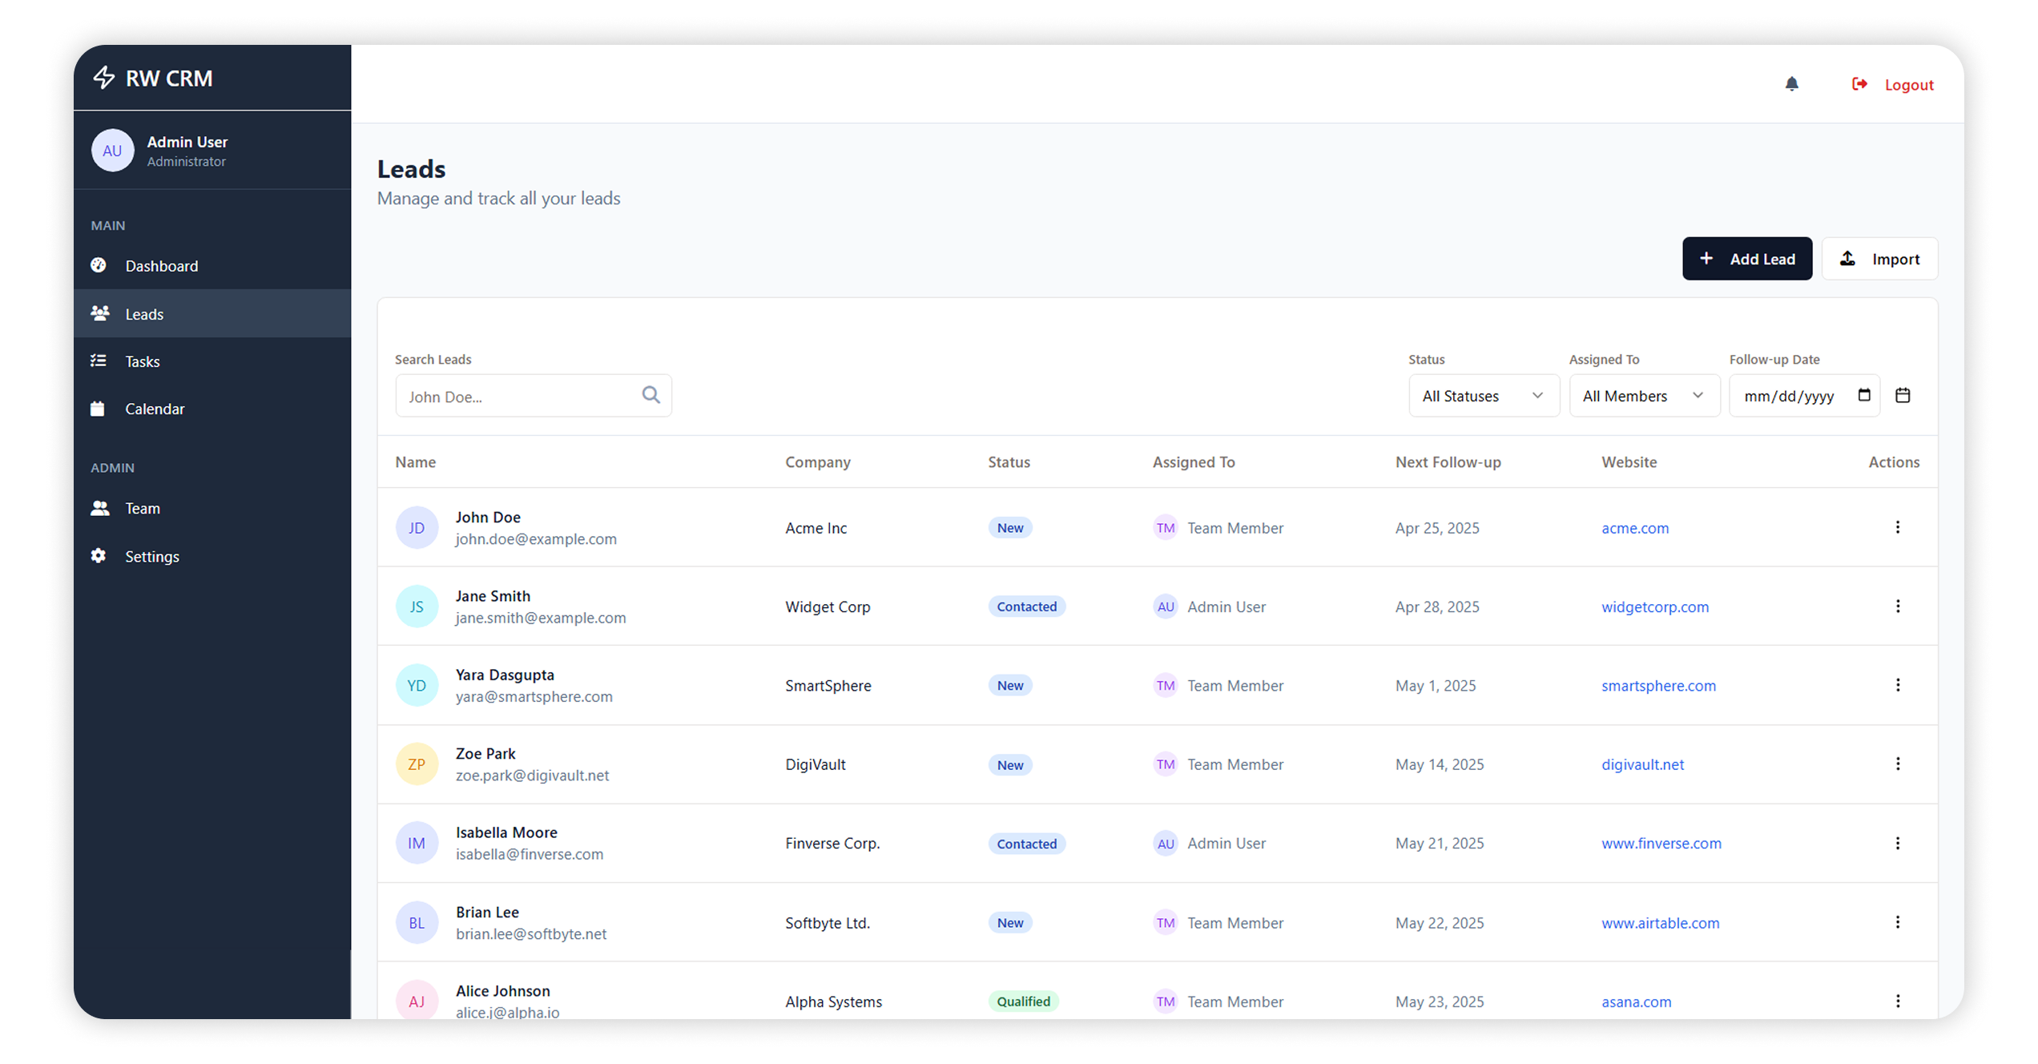
Task: Open actions menu for Brian Lee row
Action: point(1897,922)
